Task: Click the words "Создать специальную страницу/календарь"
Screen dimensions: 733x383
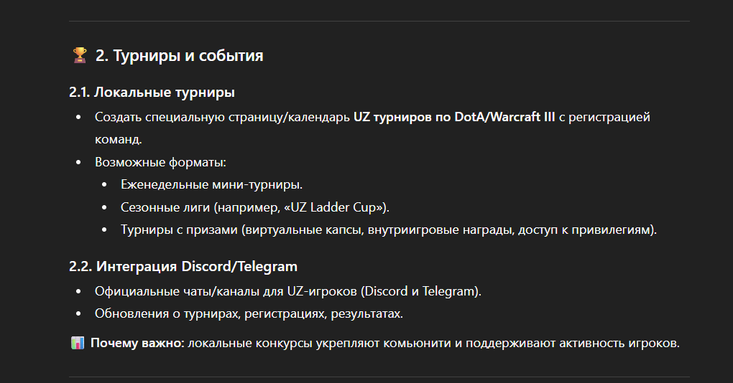Action: pyautogui.click(x=222, y=117)
